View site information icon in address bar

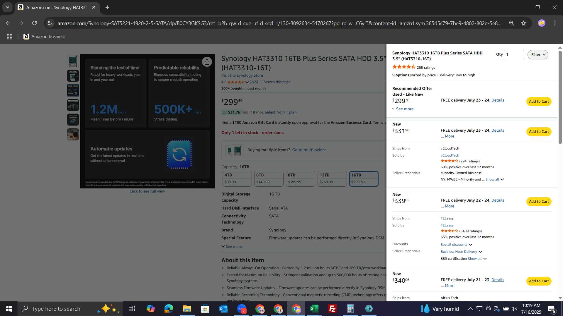pos(50,23)
